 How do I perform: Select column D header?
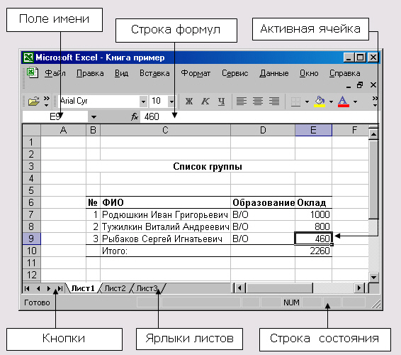(x=263, y=130)
